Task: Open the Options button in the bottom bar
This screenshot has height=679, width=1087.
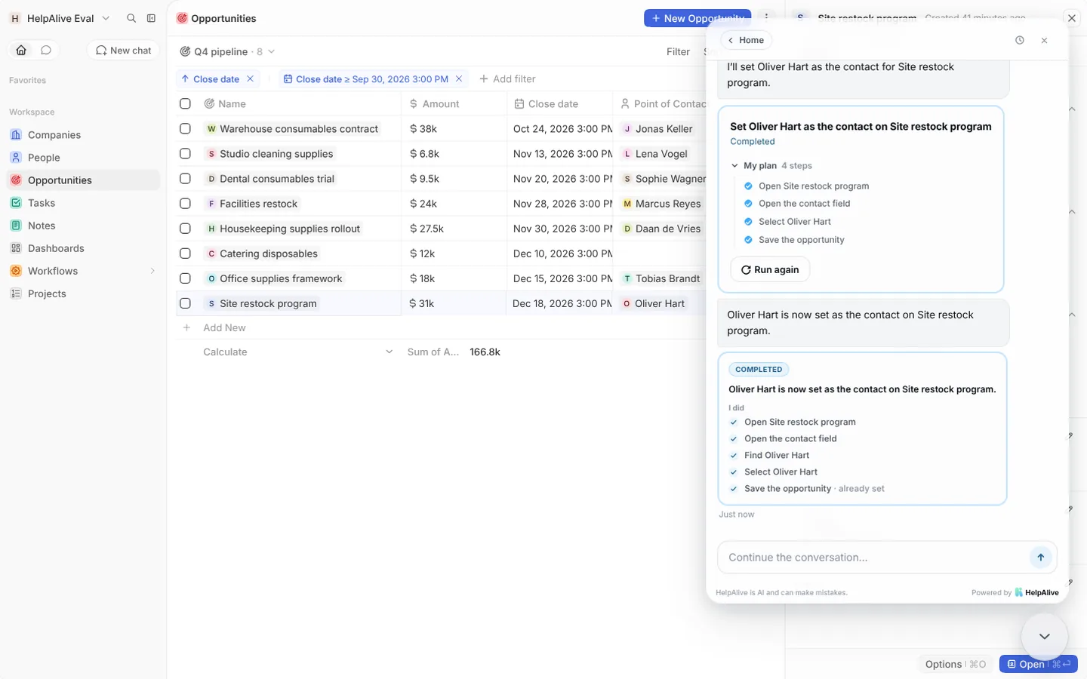Action: (x=955, y=664)
